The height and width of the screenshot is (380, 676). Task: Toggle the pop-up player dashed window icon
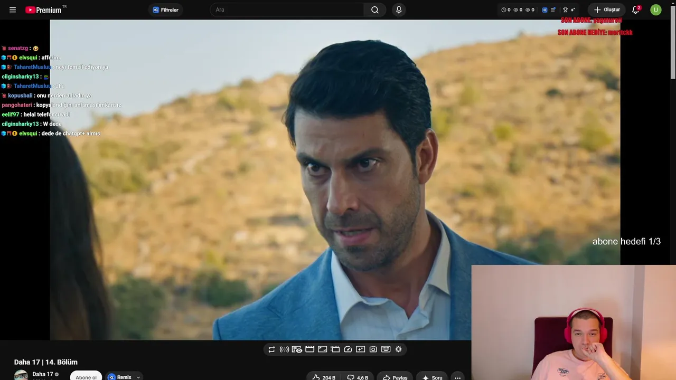coord(335,349)
